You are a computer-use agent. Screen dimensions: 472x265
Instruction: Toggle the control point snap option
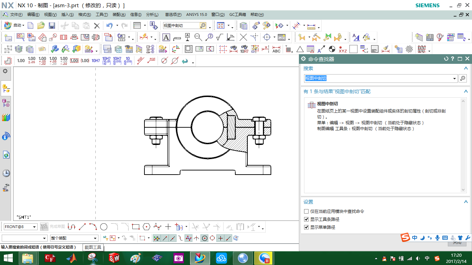(181, 238)
